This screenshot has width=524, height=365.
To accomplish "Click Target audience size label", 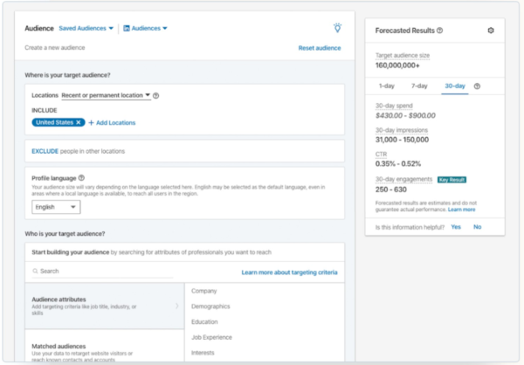I will tap(403, 55).
